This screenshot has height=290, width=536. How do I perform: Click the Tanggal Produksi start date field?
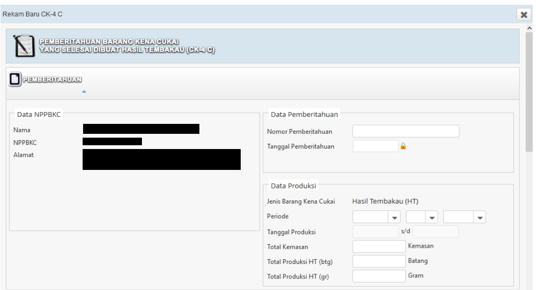point(375,232)
